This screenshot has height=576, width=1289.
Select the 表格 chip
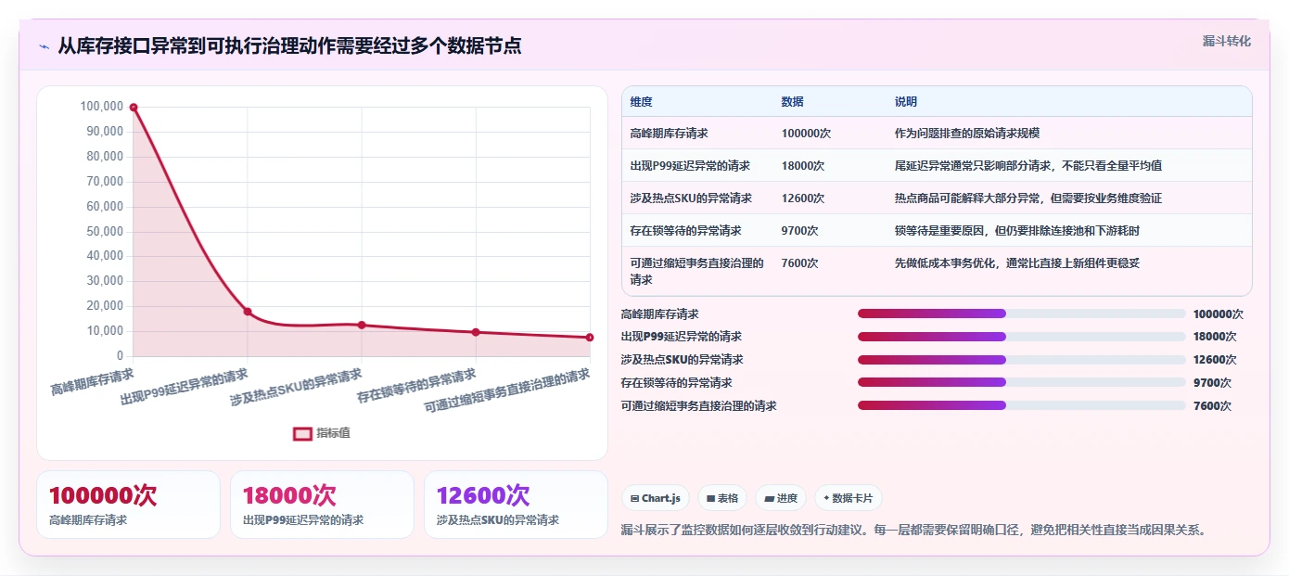point(722,498)
